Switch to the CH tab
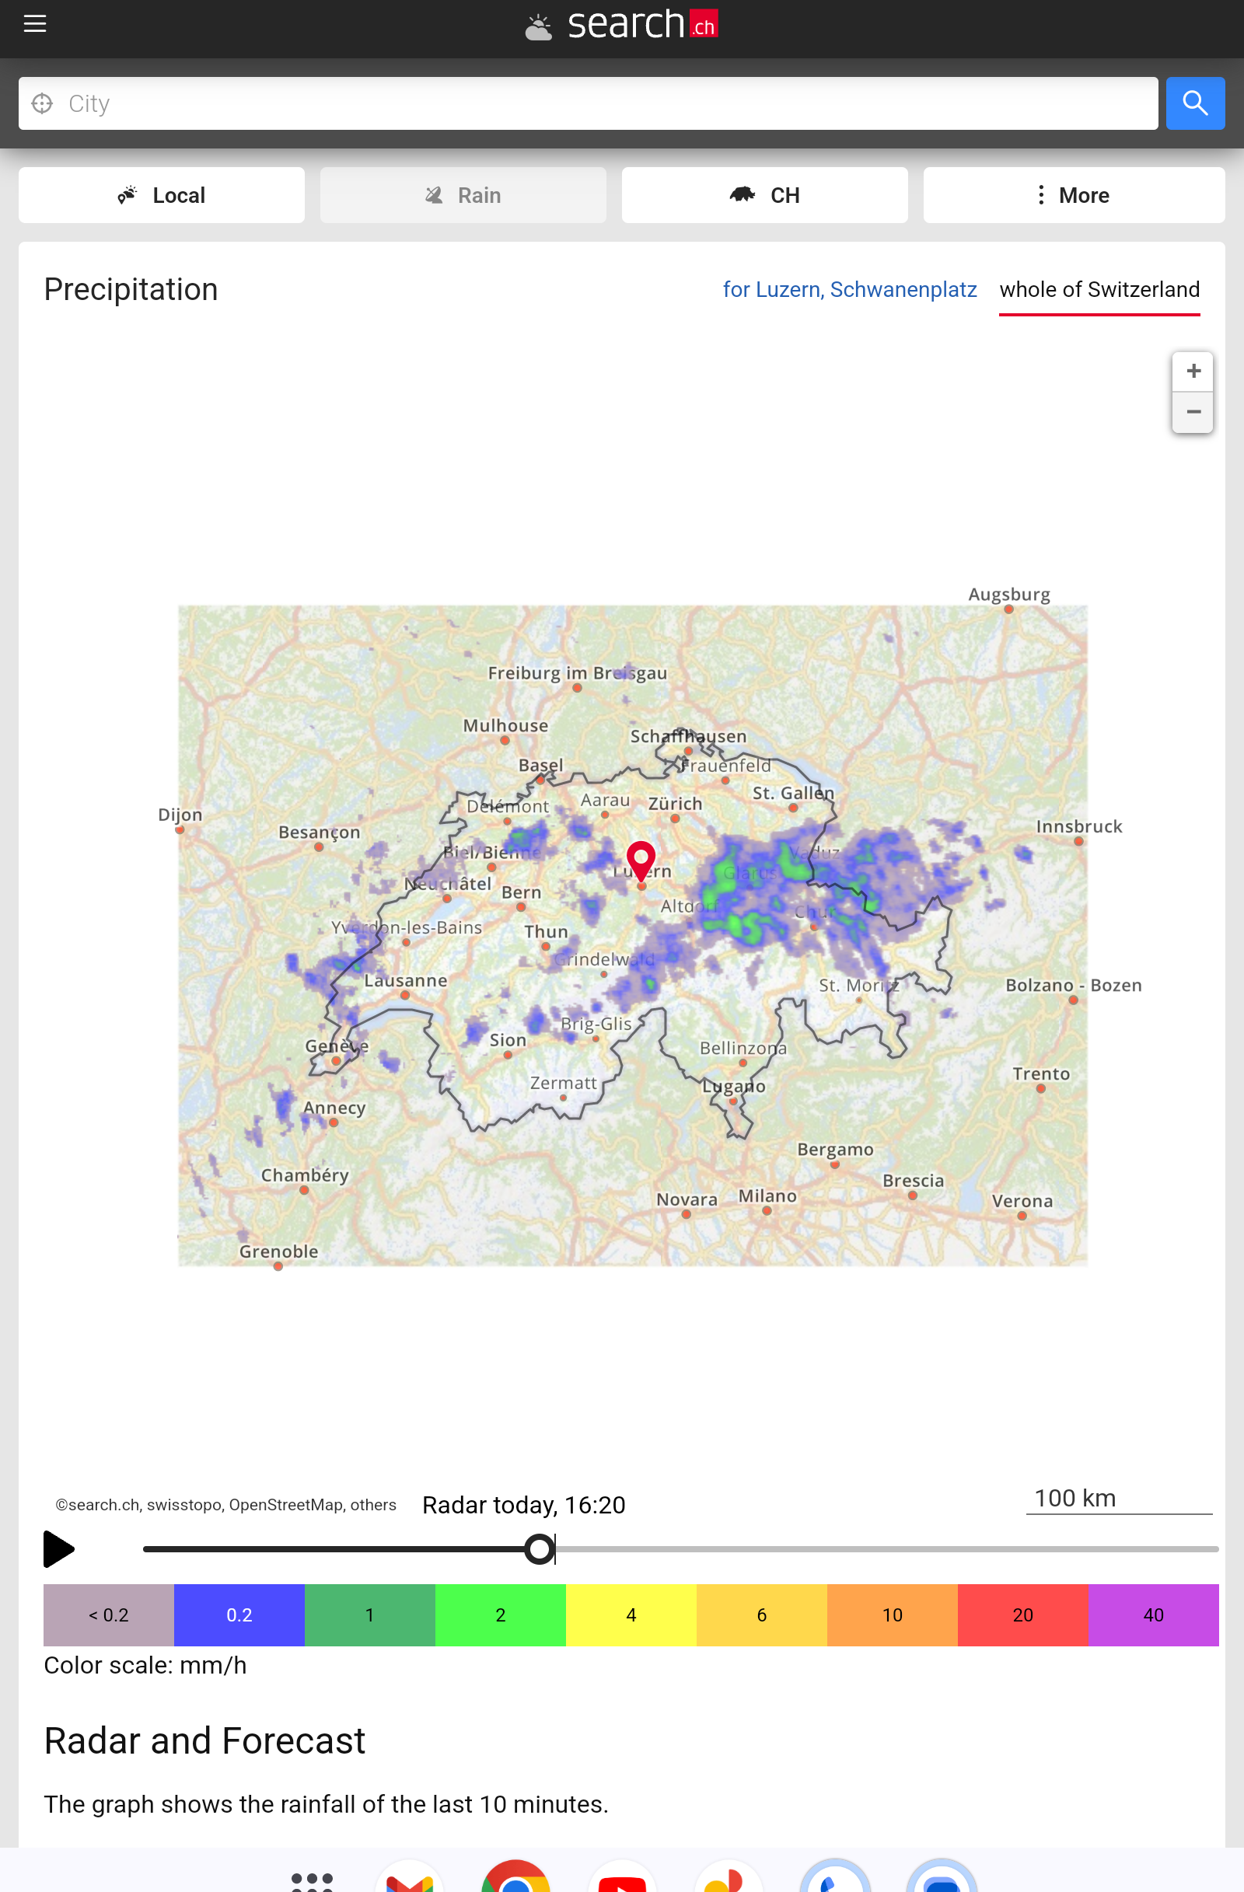The height and width of the screenshot is (1892, 1244). tap(764, 196)
